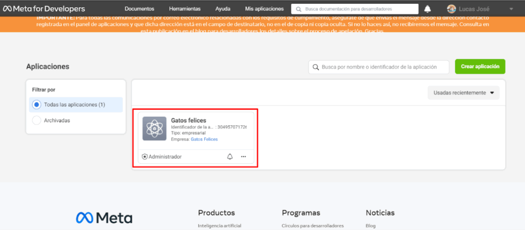Click the bell icon on Gatos felices card
The image size is (525, 230).
(x=230, y=156)
